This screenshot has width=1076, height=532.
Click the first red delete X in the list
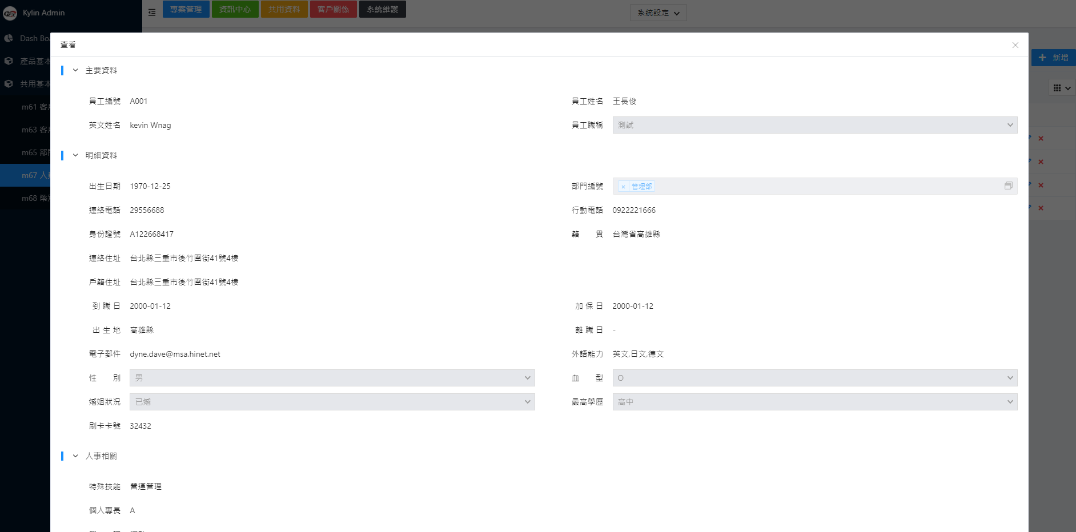(x=1041, y=139)
